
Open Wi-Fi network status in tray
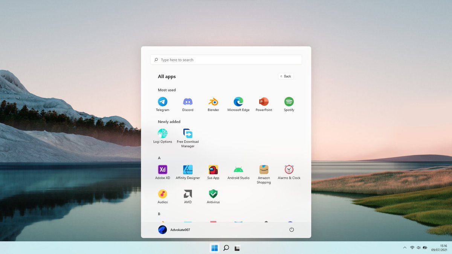click(x=412, y=248)
